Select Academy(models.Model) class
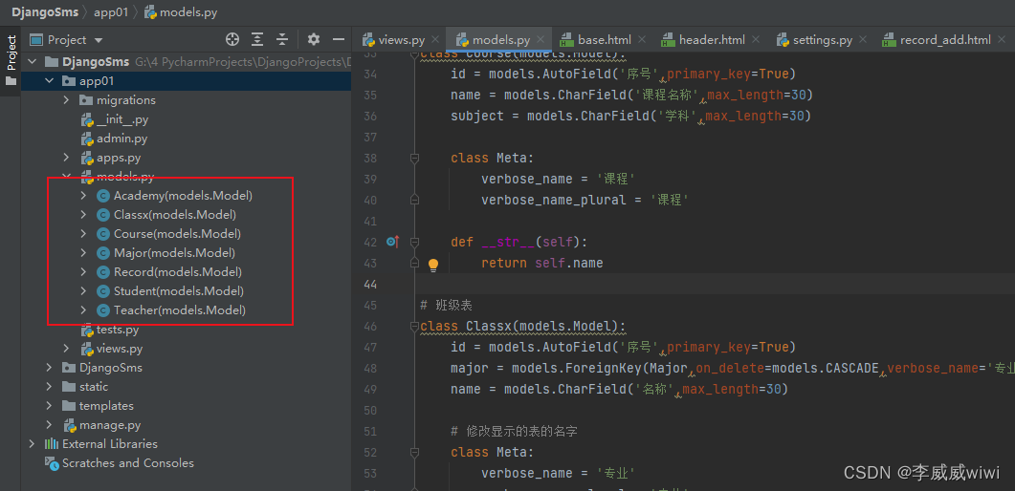Screen dimensions: 1015x491 click(x=183, y=196)
